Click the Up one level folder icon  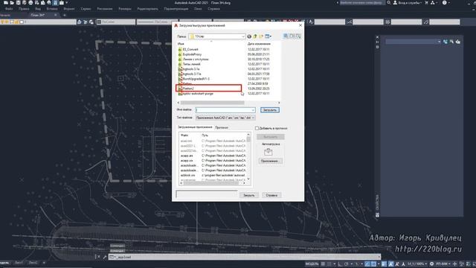point(255,36)
